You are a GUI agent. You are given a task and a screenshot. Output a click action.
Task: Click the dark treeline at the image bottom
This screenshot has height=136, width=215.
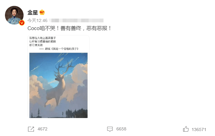coord(77,113)
